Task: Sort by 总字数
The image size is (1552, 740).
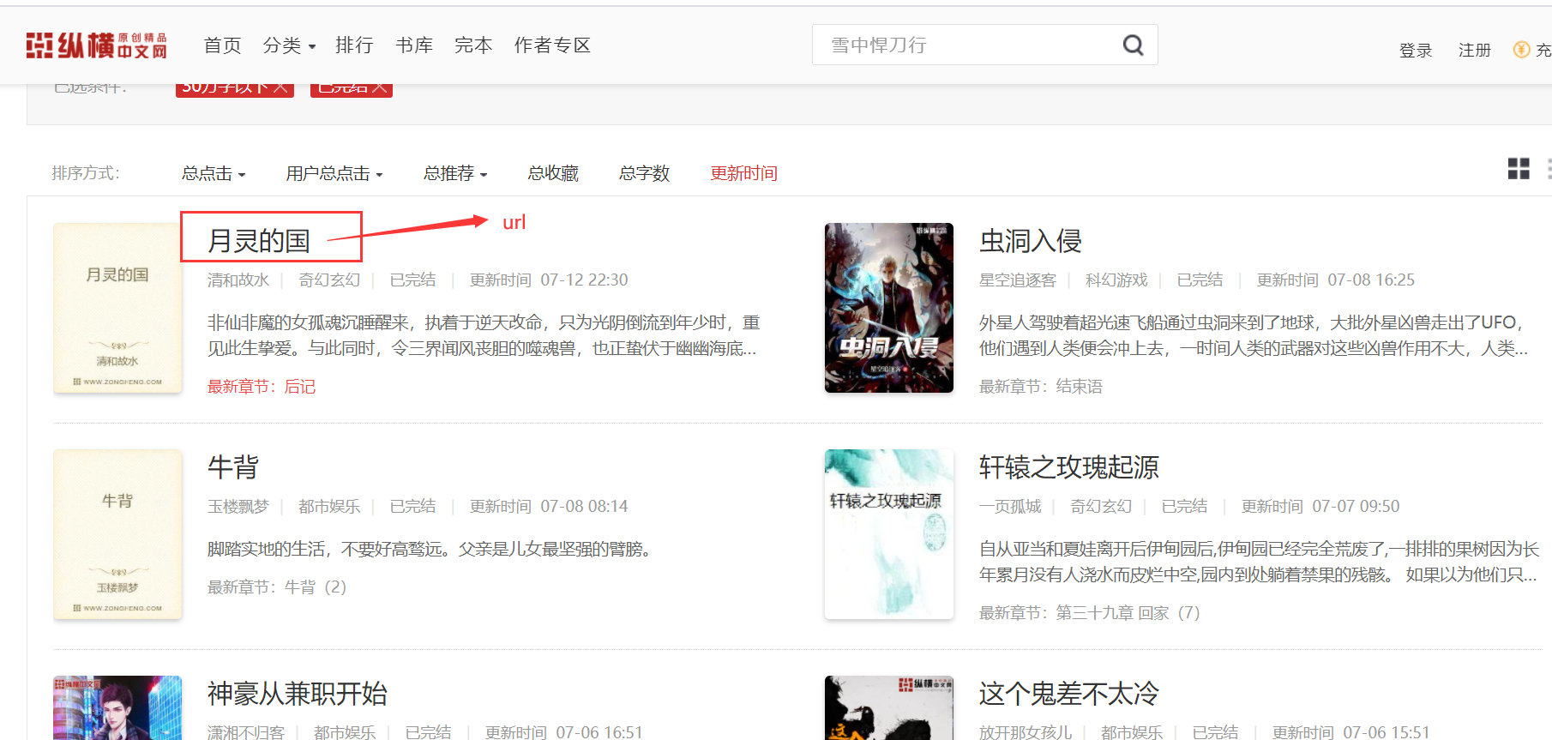Action: click(644, 173)
